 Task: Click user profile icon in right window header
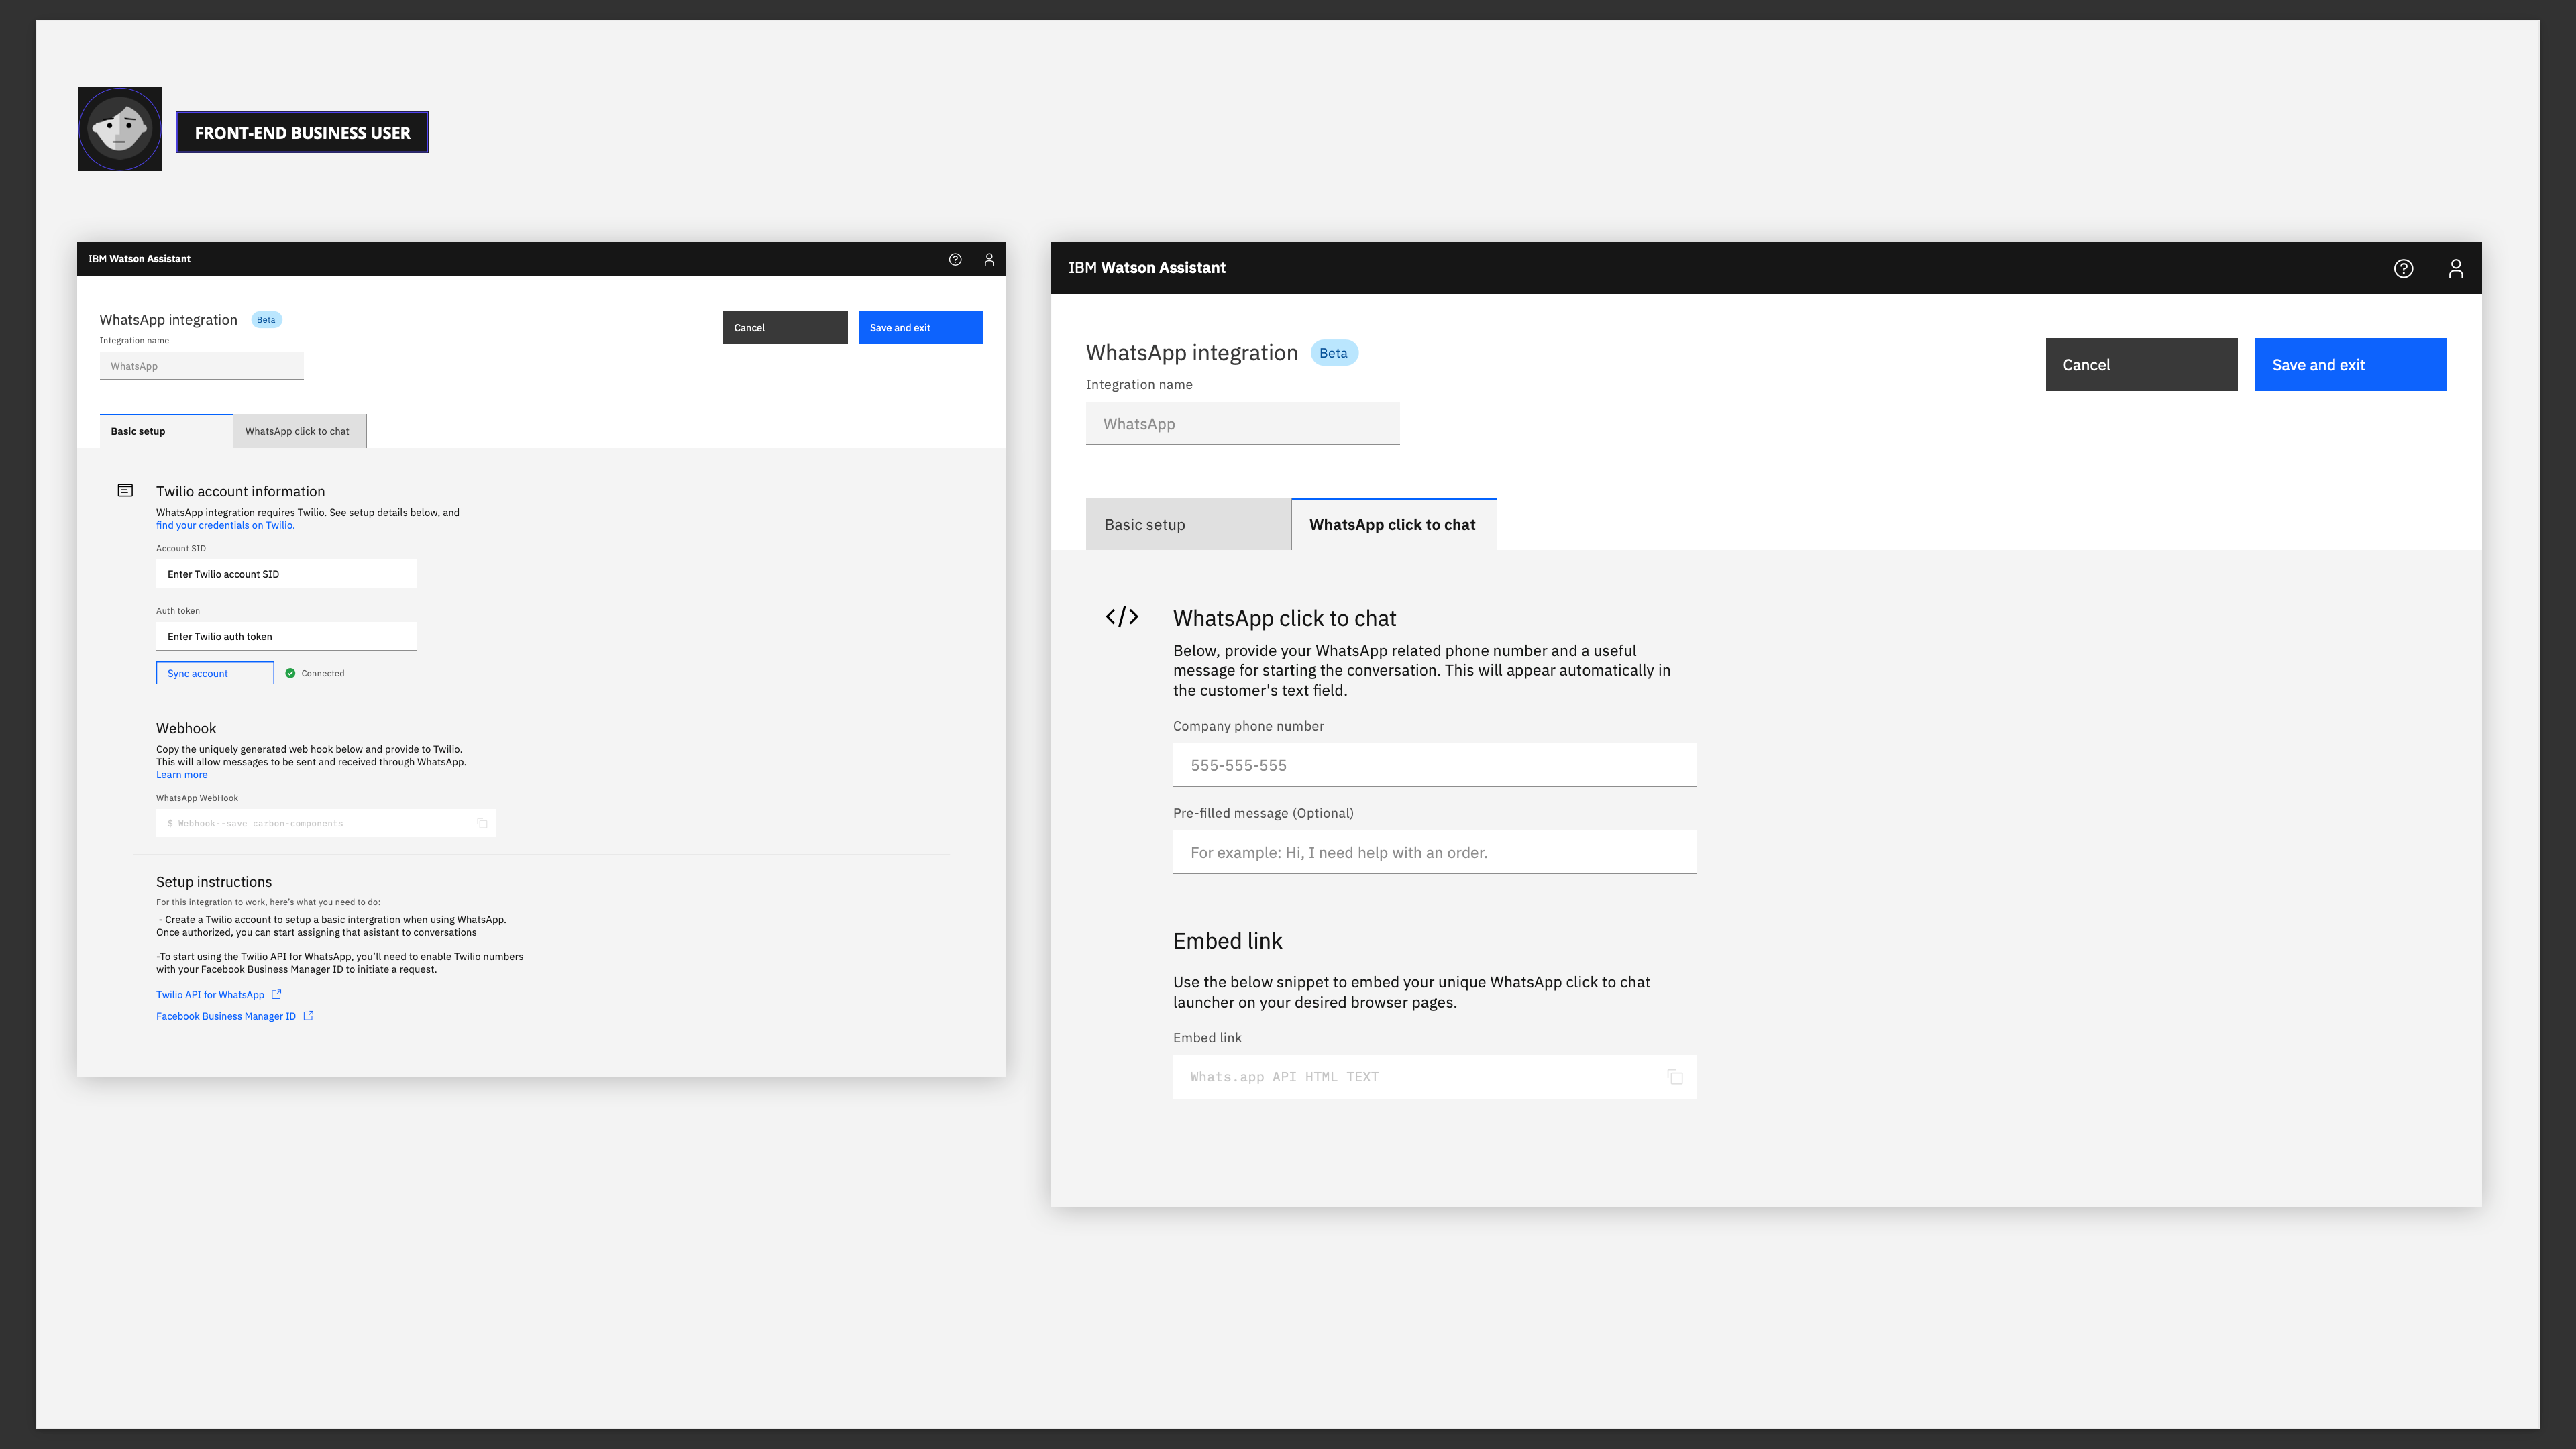coord(2455,268)
